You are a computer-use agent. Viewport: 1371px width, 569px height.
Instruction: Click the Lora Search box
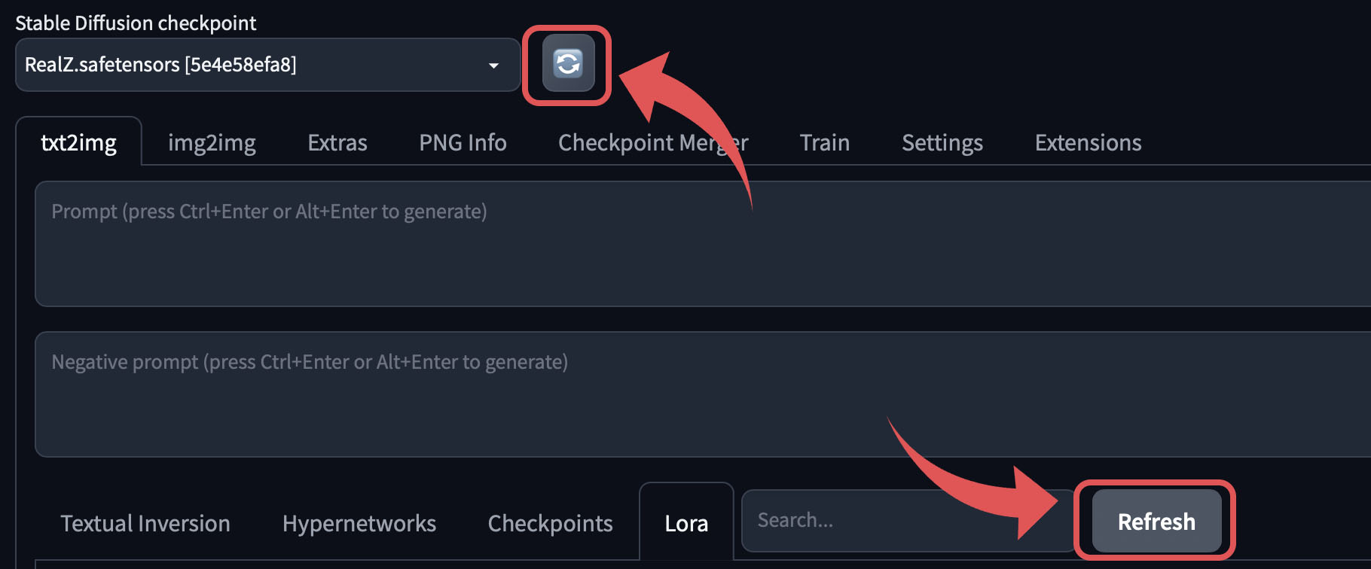[x=904, y=520]
